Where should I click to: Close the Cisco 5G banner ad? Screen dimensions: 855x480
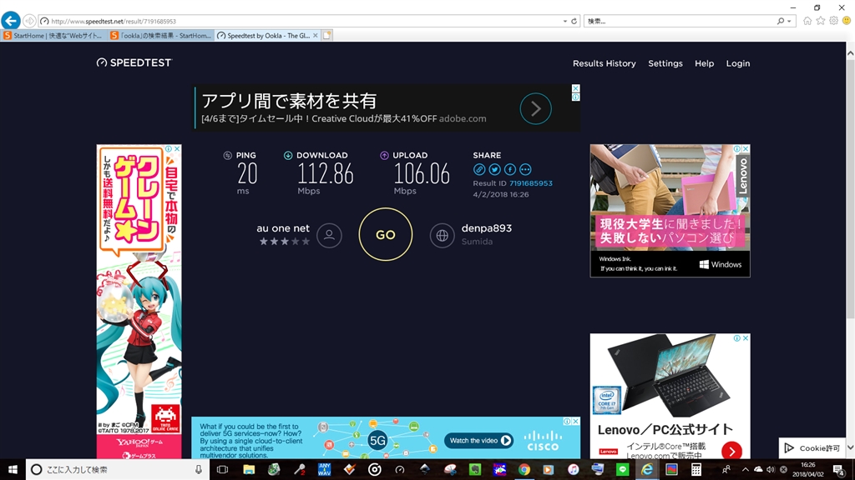[576, 421]
